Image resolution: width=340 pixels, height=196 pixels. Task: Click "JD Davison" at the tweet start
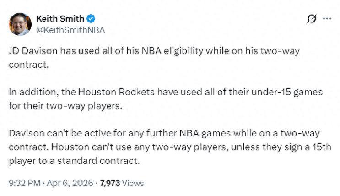point(30,51)
